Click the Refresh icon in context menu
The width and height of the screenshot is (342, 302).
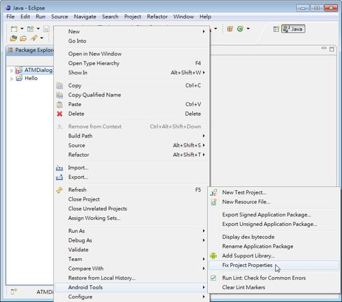coord(60,190)
